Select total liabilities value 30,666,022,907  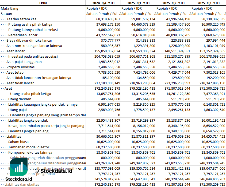[108, 136]
